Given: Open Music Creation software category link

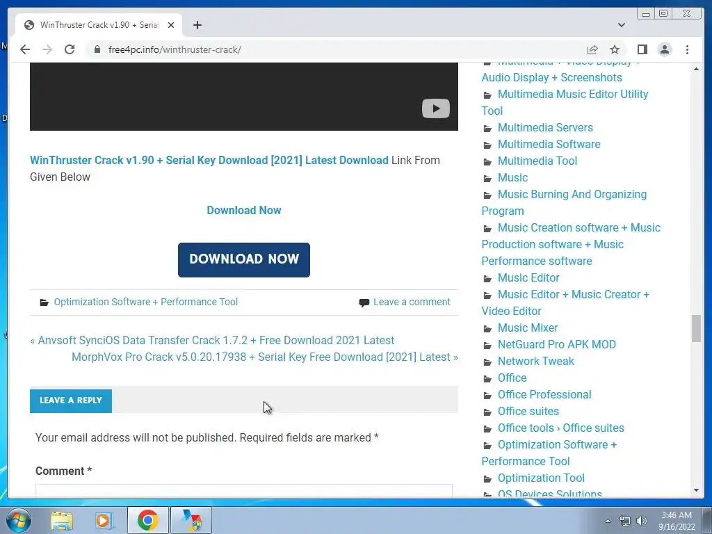Looking at the screenshot, I should (x=571, y=244).
